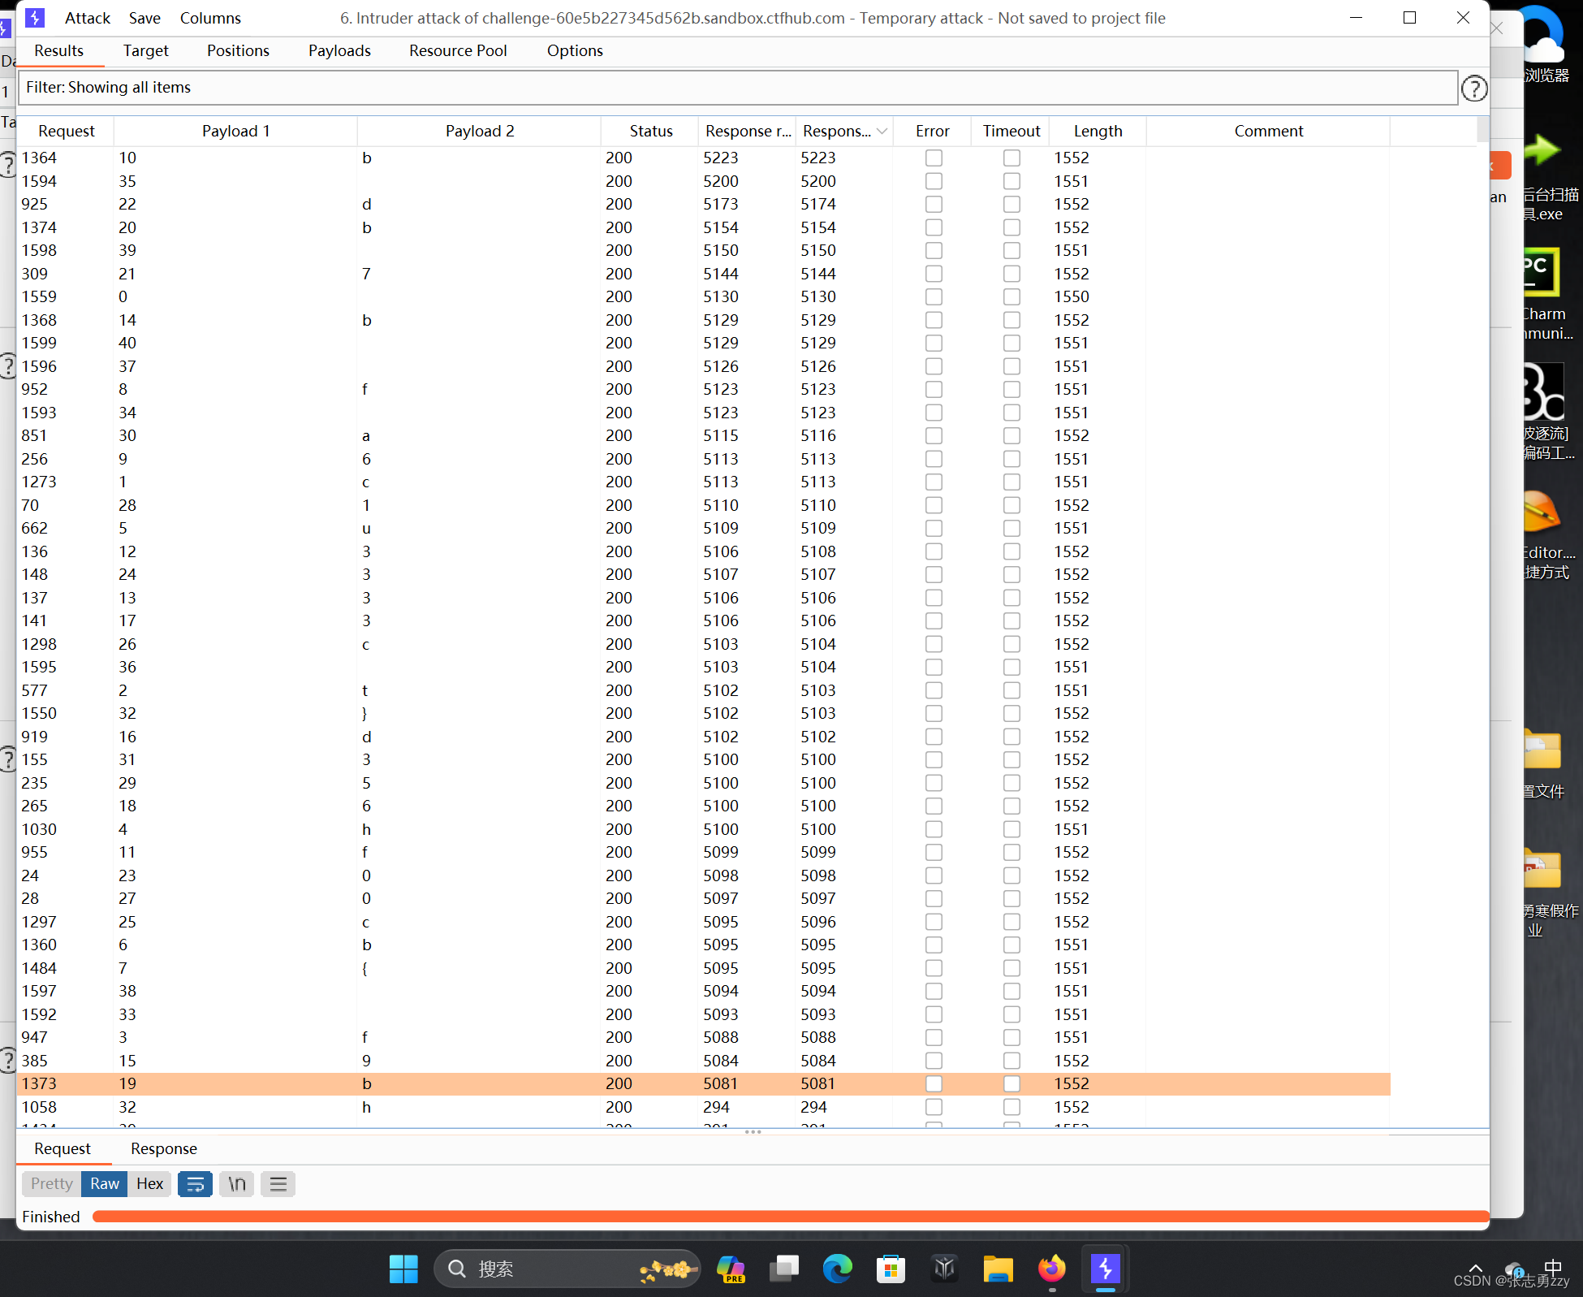Check the Timeout checkbox on highlighted request 1373
Screen dimensions: 1583x1297
coord(1011,1083)
